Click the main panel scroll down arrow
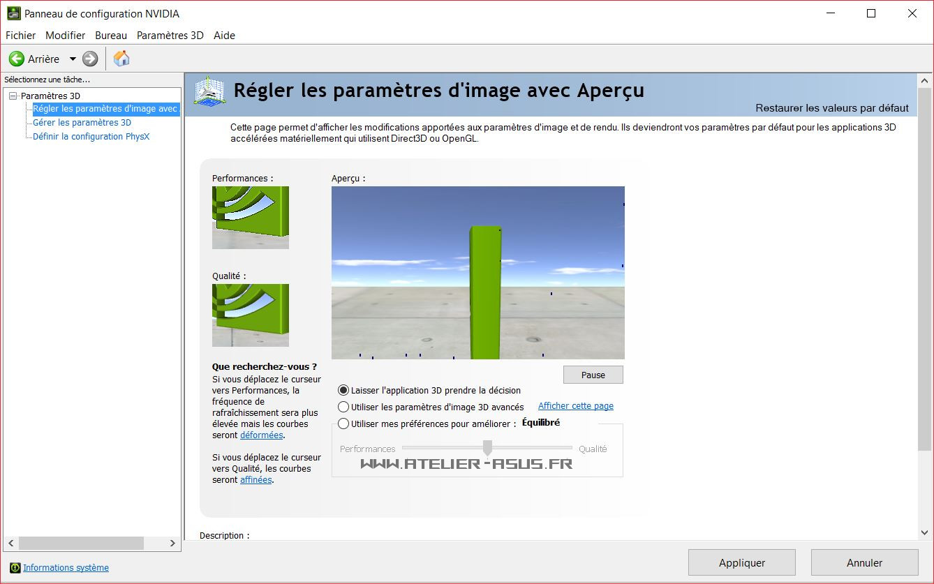Screen dimensions: 934x584 pyautogui.click(x=925, y=532)
